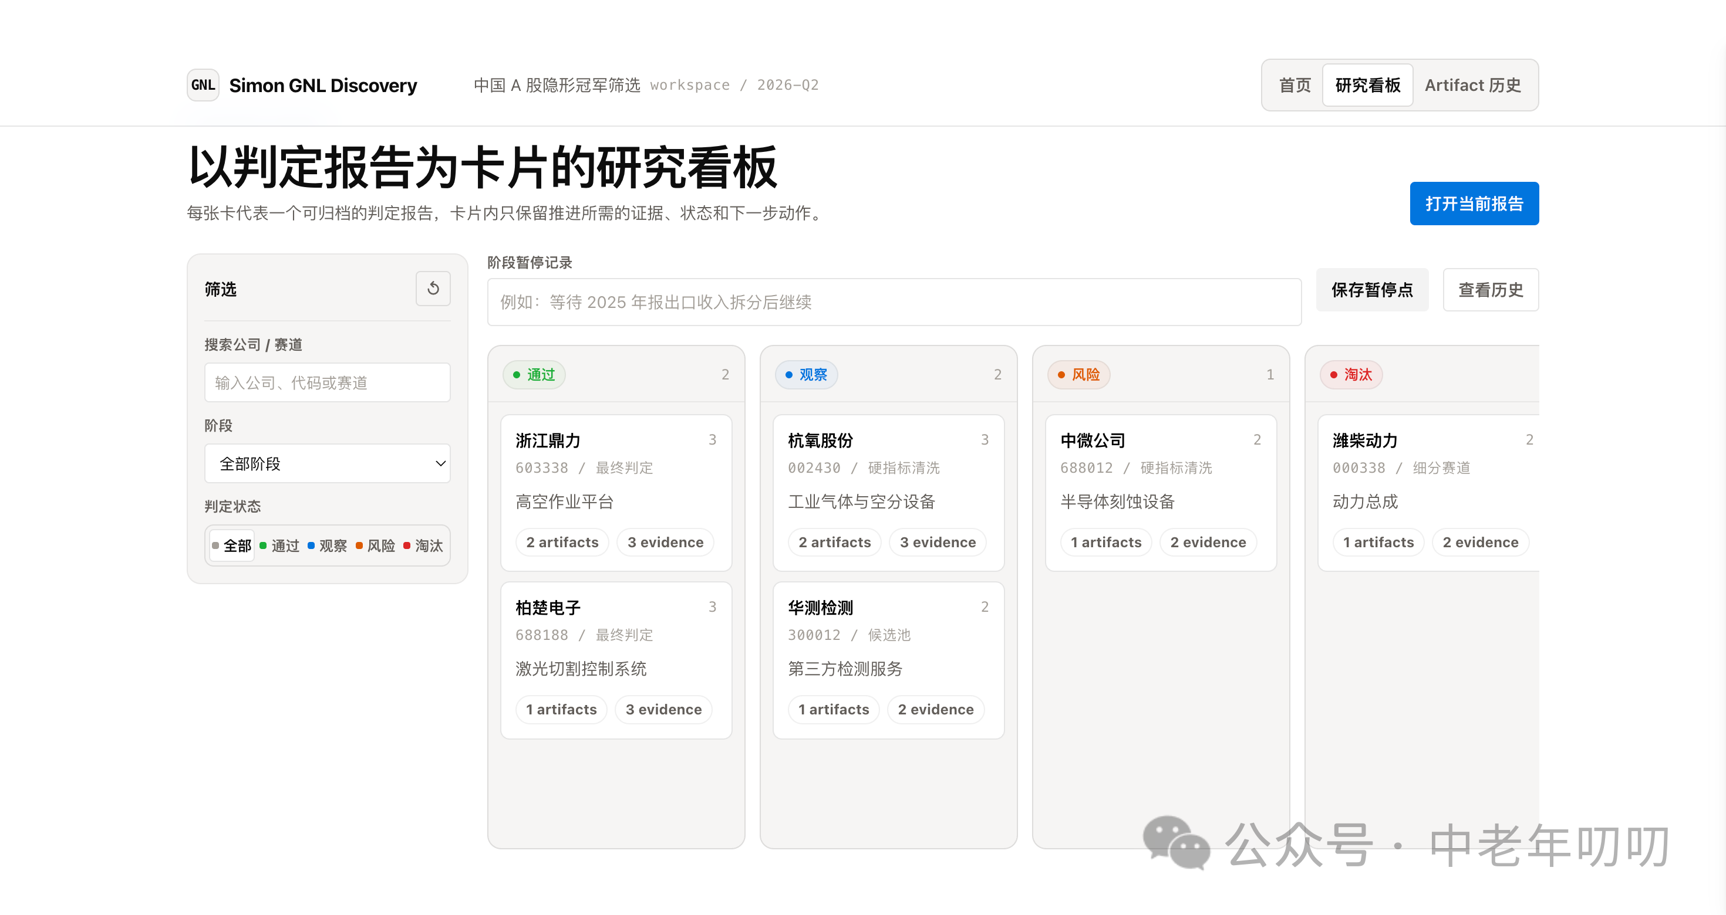Click 1 artifacts chip on 潍柴动力
The height and width of the screenshot is (915, 1726).
(x=1378, y=542)
